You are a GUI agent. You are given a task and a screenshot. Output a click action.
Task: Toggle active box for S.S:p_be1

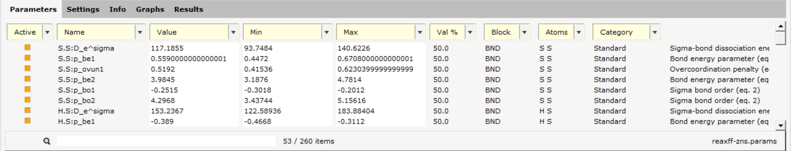tap(28, 58)
